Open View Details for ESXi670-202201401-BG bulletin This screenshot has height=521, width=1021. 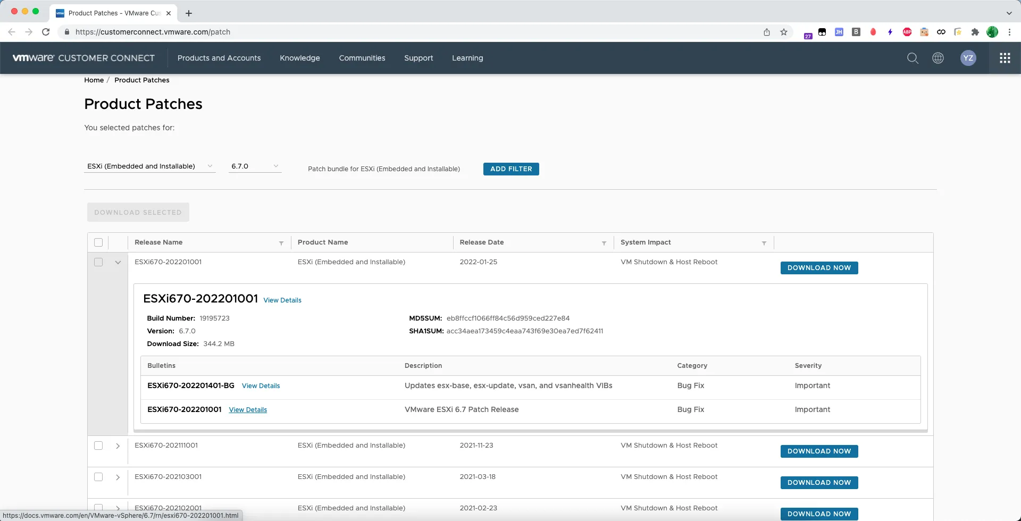261,386
